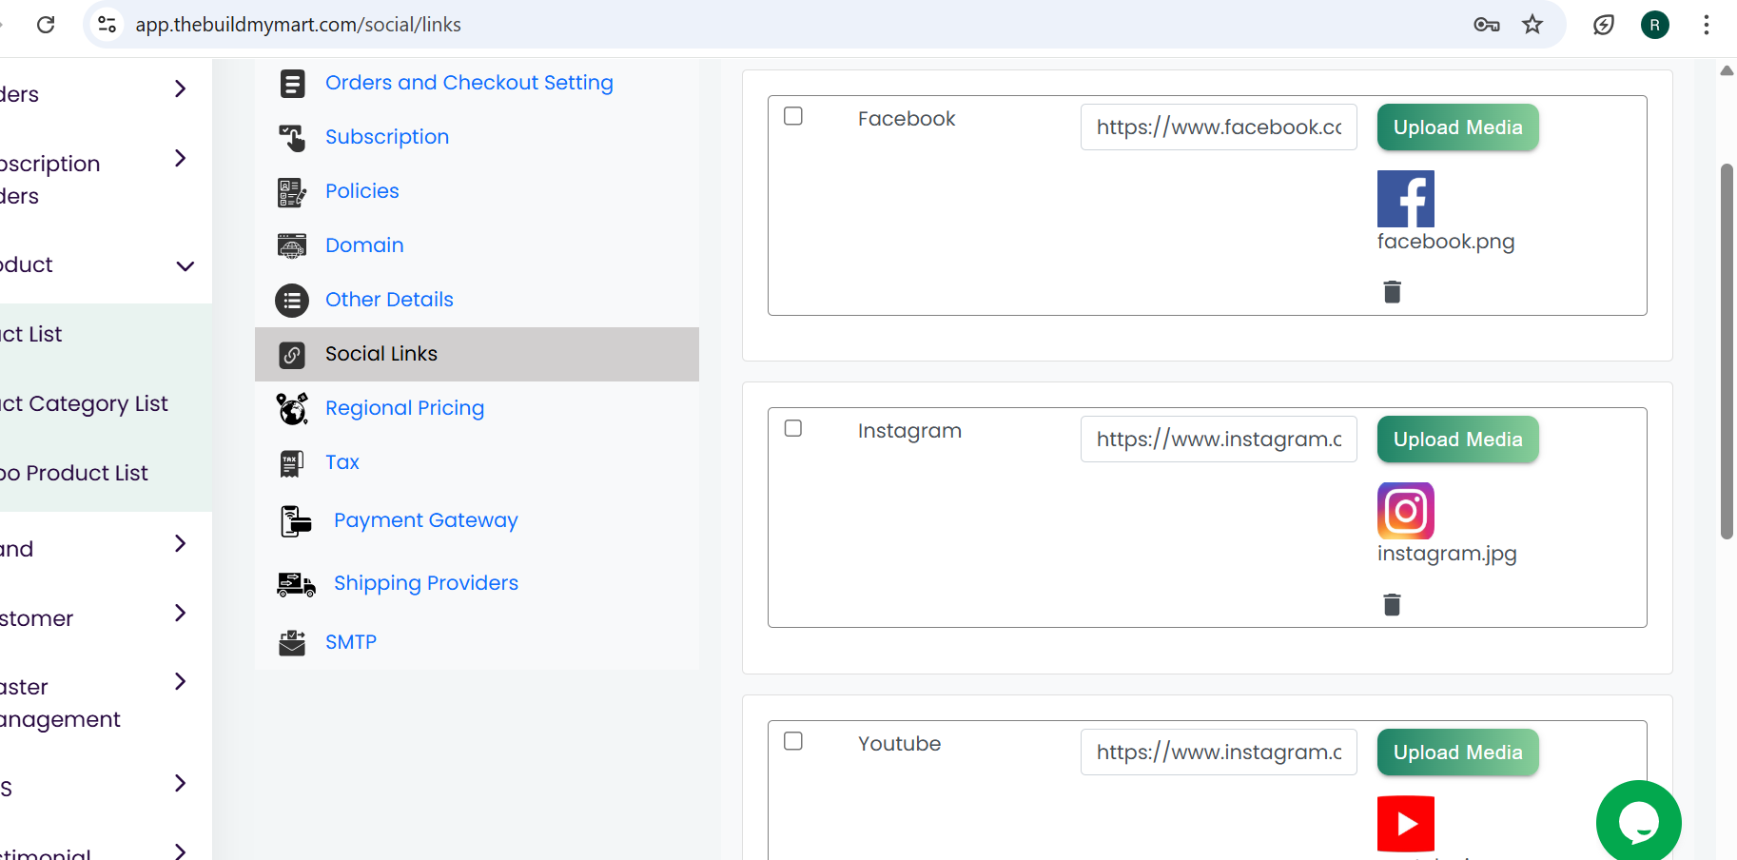Image resolution: width=1737 pixels, height=860 pixels.
Task: Open the Policies link
Action: (x=362, y=191)
